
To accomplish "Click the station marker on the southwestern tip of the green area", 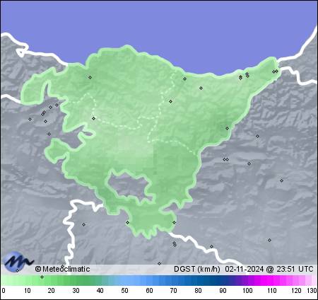I will click(127, 222).
